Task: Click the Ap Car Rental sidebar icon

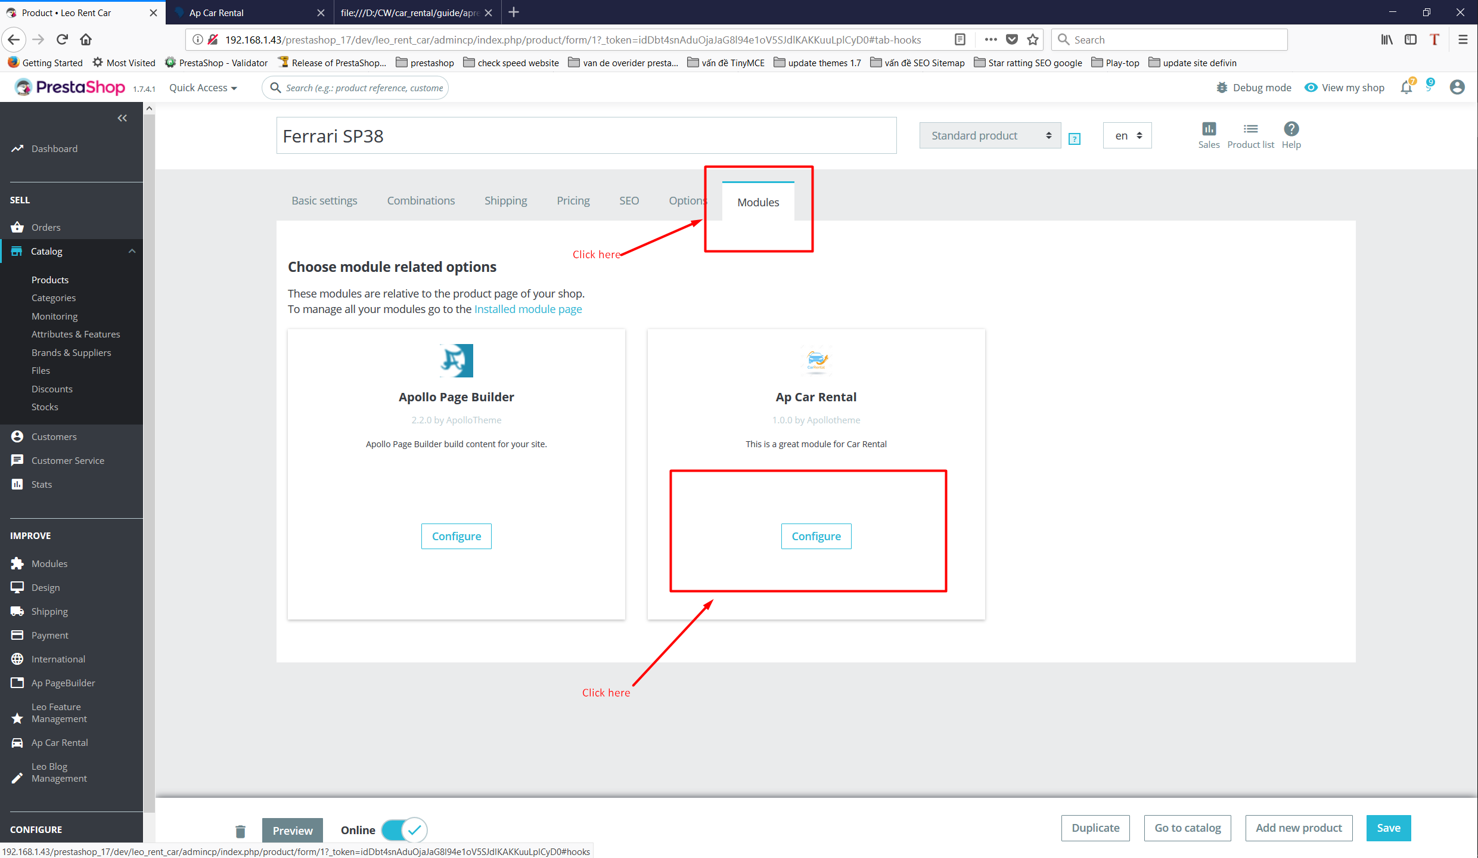Action: point(17,742)
